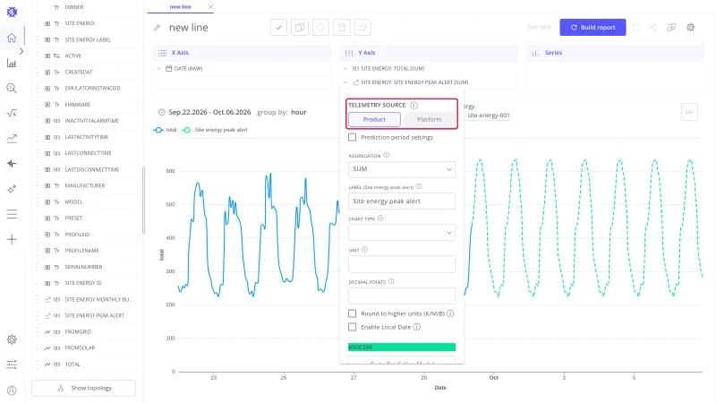Open the Chart Type dropdown

402,233
